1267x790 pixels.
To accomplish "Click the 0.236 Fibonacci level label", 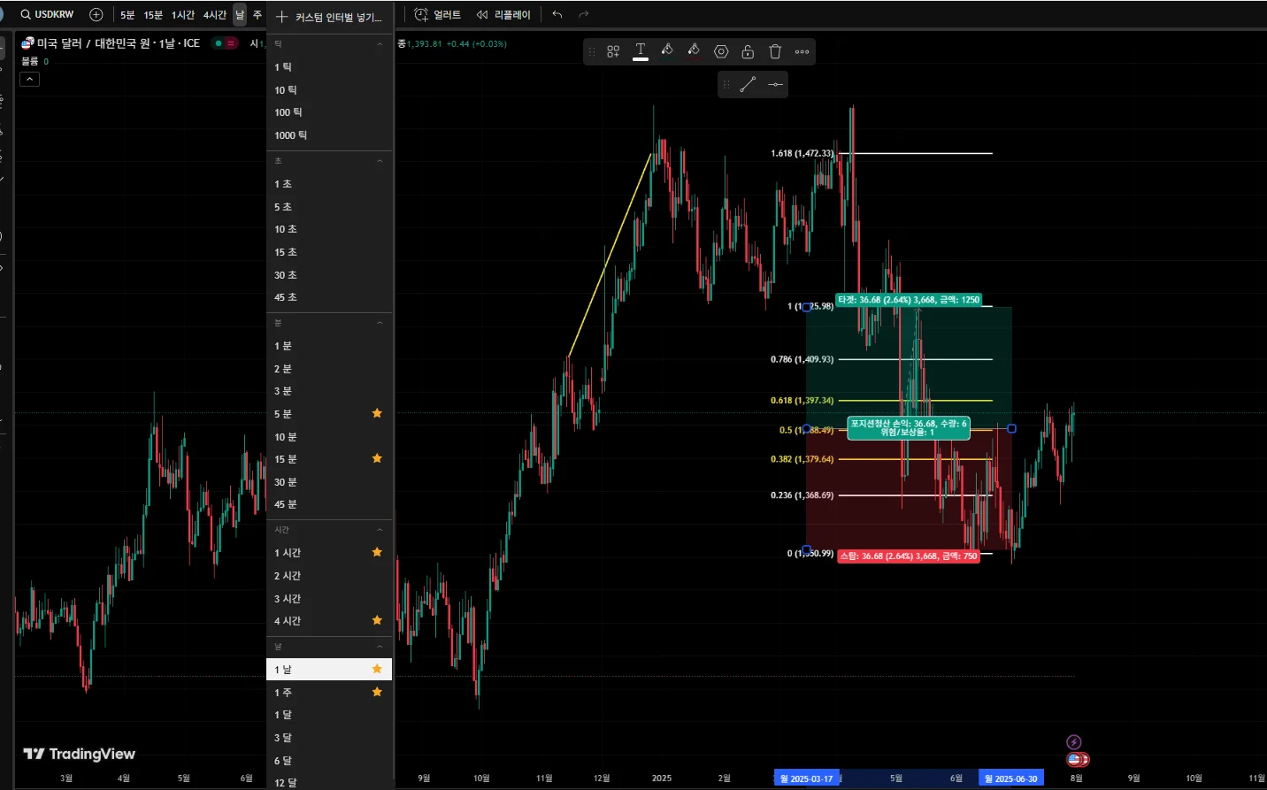I will tap(802, 495).
